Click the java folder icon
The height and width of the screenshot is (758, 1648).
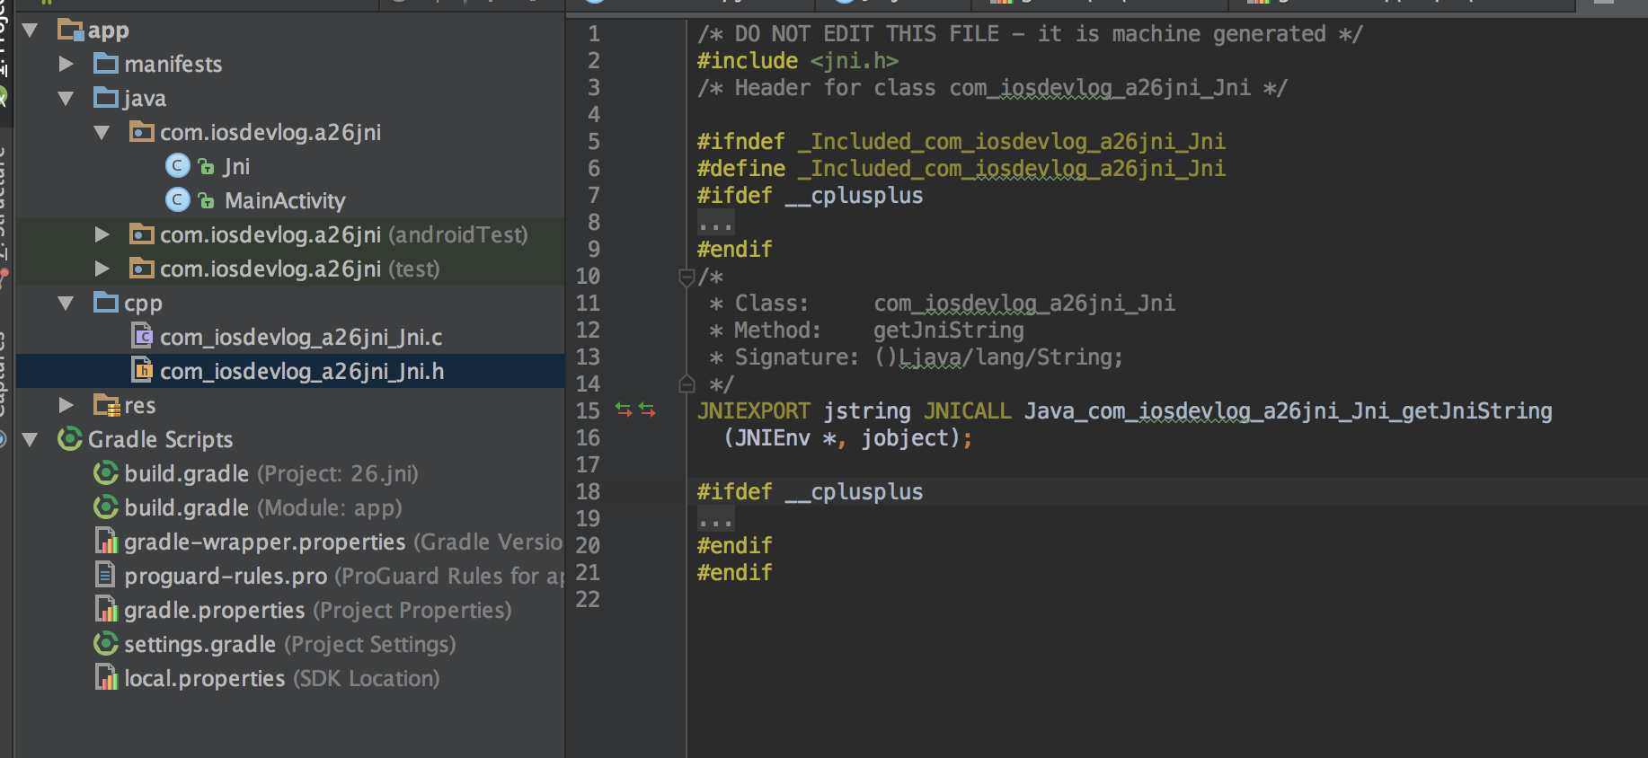click(106, 98)
